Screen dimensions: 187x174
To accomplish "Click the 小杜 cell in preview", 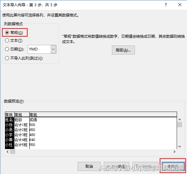I will pyautogui.click(x=9, y=145).
